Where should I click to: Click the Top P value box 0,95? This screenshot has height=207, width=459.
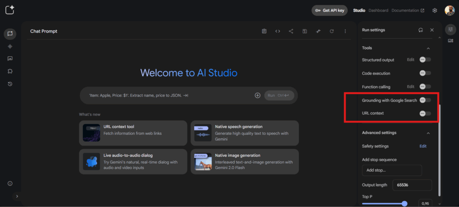tap(425, 203)
